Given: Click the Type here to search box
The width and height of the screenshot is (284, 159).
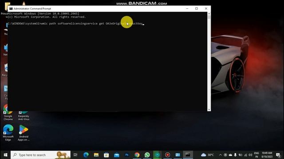Looking at the screenshot, I should click(x=40, y=155).
